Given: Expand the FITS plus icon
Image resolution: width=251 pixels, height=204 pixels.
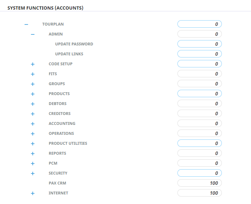Looking at the screenshot, I should (x=33, y=74).
